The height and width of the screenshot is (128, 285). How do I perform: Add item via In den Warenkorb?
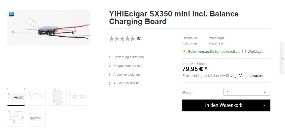[223, 105]
